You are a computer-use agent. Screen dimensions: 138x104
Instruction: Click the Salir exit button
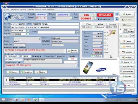(x=127, y=86)
